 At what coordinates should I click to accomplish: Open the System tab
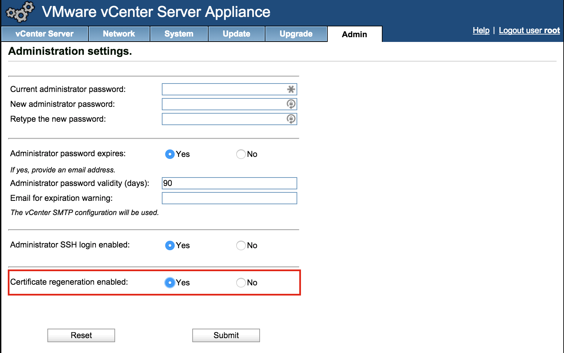[178, 33]
